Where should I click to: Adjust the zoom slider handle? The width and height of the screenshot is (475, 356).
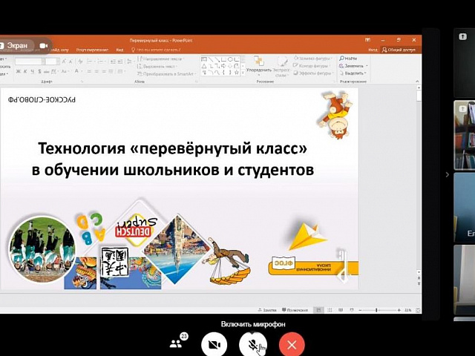tap(376, 310)
